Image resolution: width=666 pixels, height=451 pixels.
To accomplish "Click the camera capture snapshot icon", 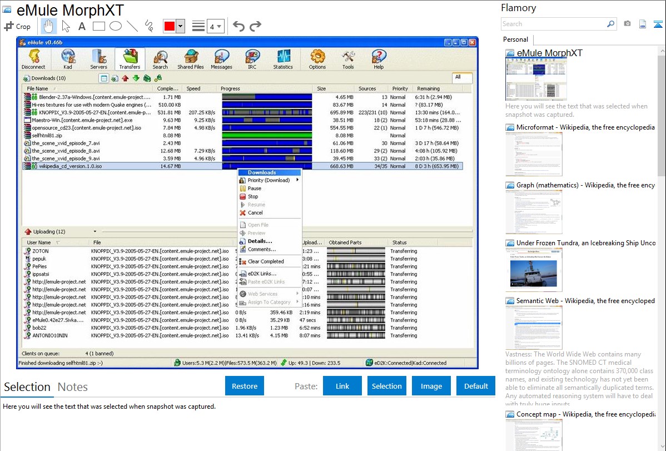I will pos(627,24).
